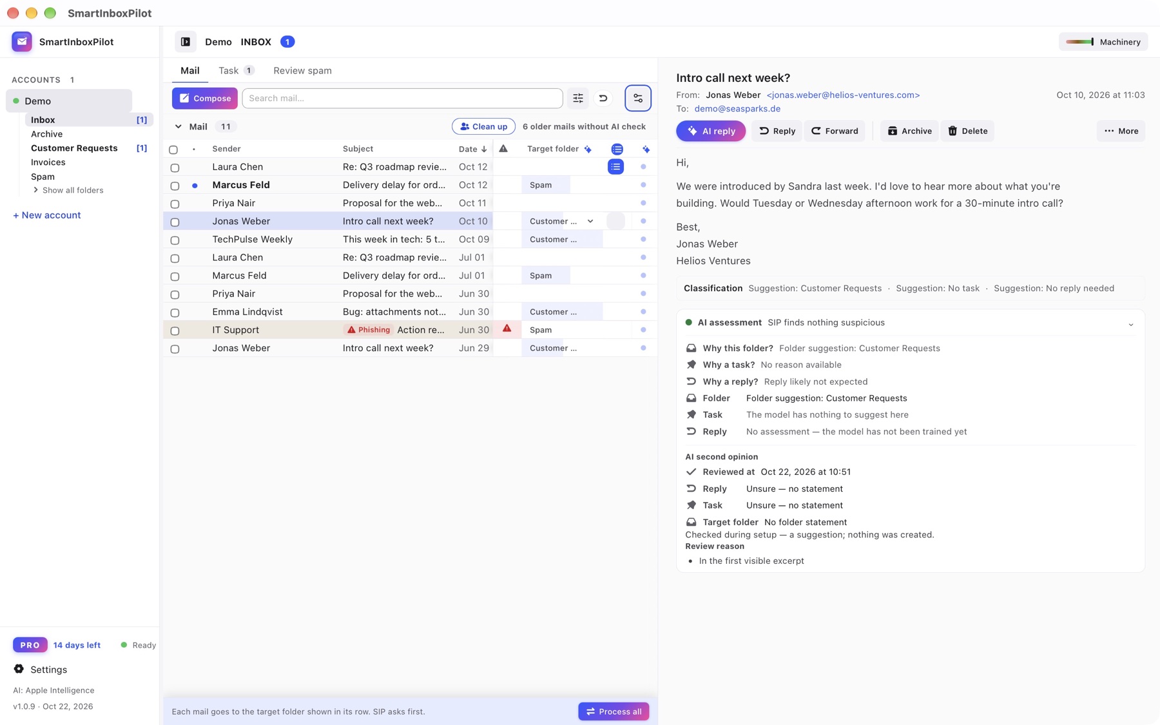Open the target folder dropdown in the Jonas Weber Oct 10 row
1160x725 pixels.
point(590,221)
